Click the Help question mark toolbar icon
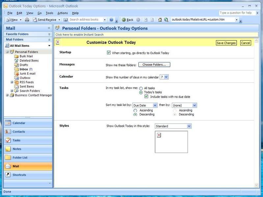The image size is (263, 197). (111, 20)
